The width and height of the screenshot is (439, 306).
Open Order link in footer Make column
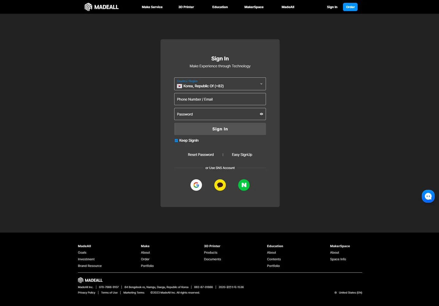pos(145,259)
